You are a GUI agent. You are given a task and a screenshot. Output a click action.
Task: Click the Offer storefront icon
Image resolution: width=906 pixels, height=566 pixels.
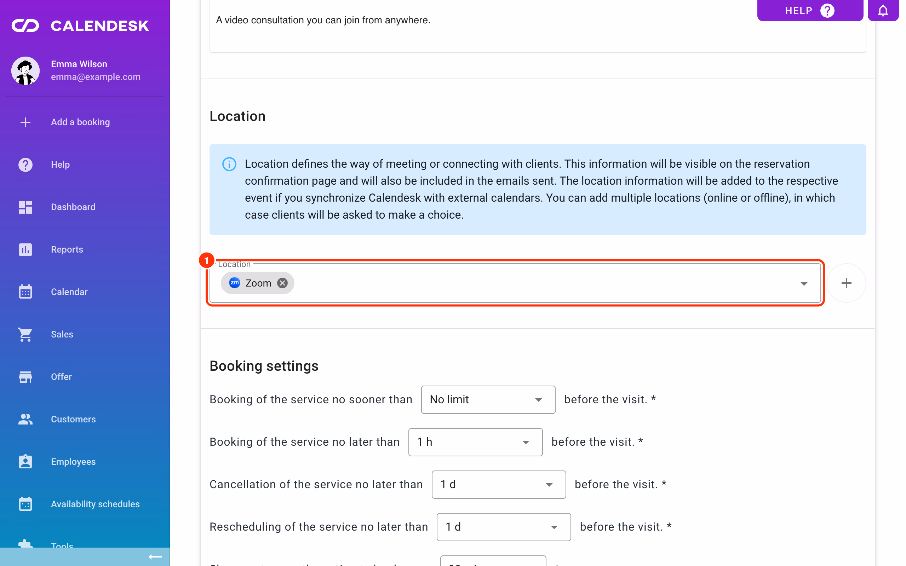pyautogui.click(x=25, y=377)
